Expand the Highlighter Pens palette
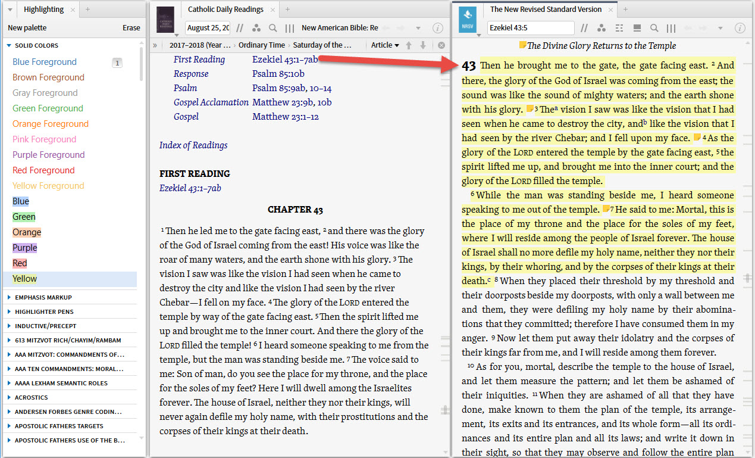 click(x=9, y=311)
